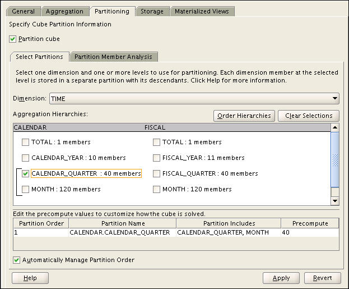Open the Dimension TIME dropdown
The height and width of the screenshot is (289, 349).
click(194, 99)
